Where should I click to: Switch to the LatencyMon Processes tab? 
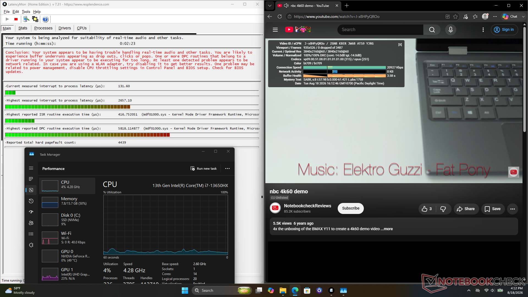43,28
